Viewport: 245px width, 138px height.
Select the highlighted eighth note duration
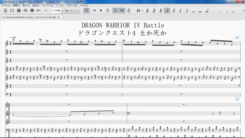click(x=167, y=10)
